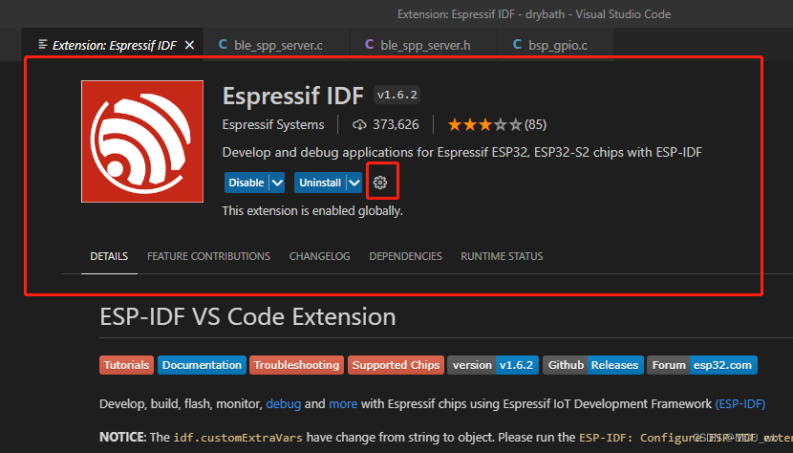Viewport: 793px width, 453px height.
Task: Click the Documentation badge
Action: (202, 365)
